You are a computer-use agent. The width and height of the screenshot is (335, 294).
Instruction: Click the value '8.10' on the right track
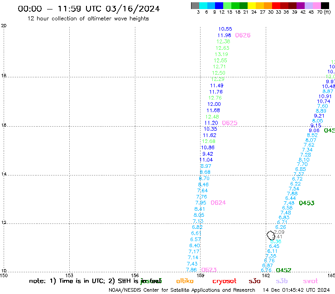pyautogui.click(x=304, y=160)
